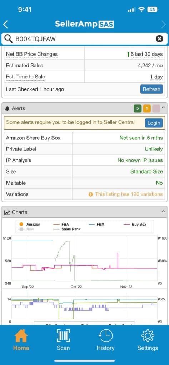The image size is (169, 365).
Task: Tap the Alerts bell icon
Action: (x=7, y=108)
